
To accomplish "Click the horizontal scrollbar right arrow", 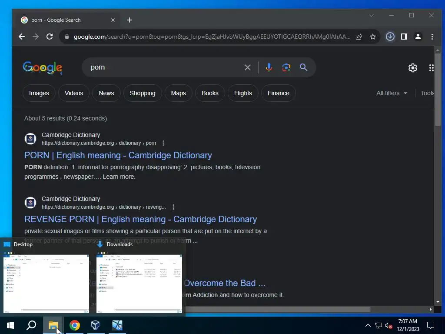I will 431,309.
